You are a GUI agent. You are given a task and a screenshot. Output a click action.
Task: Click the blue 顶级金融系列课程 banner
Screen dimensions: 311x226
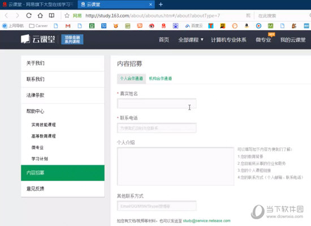(x=72, y=39)
